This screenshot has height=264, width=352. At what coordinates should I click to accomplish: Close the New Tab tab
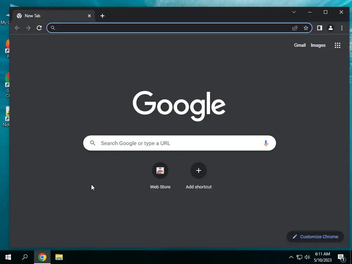[x=89, y=16]
